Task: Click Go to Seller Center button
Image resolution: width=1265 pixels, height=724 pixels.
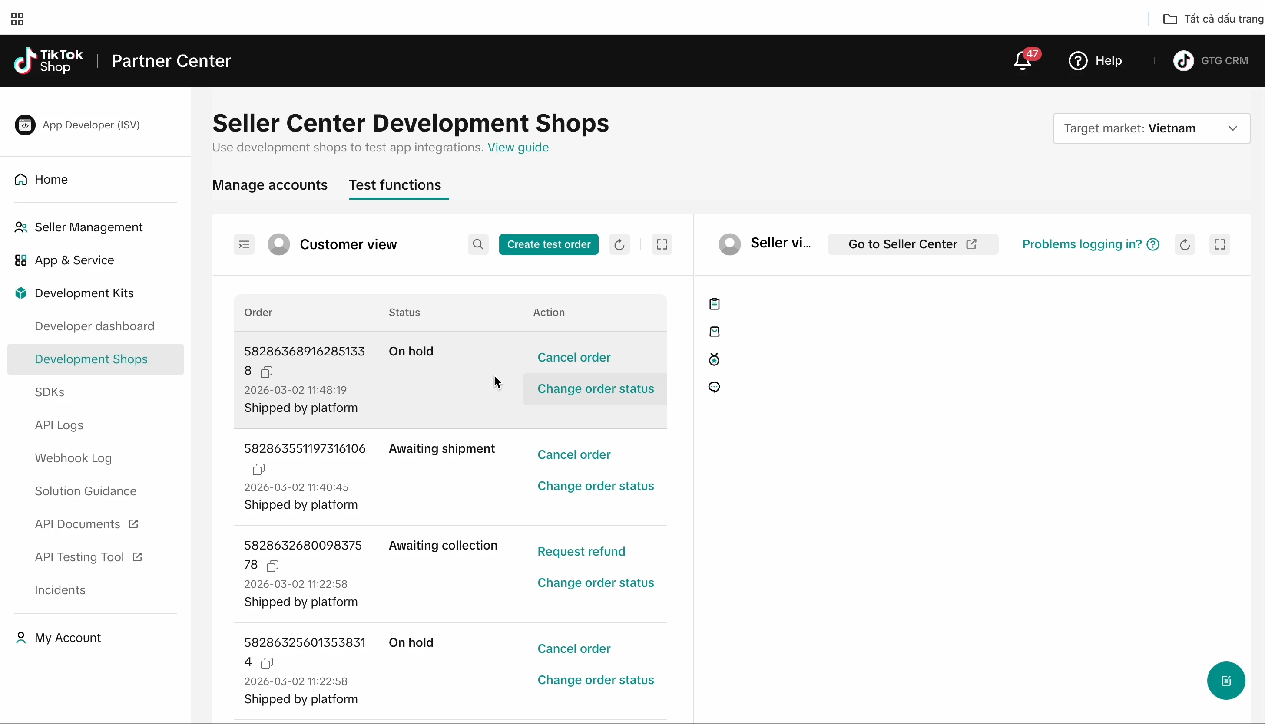Action: coord(912,244)
